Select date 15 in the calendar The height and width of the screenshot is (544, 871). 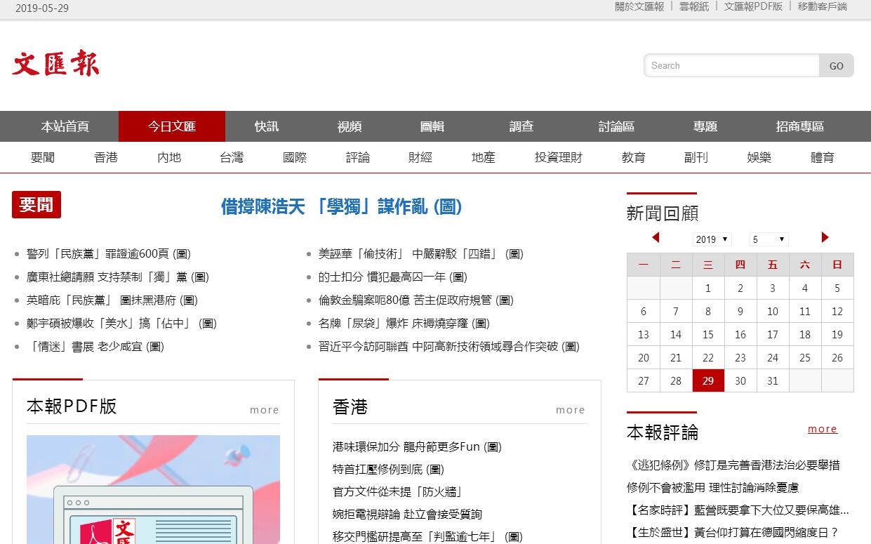tap(707, 335)
